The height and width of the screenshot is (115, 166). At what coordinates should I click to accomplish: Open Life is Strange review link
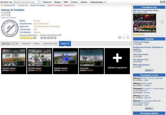[147, 102]
